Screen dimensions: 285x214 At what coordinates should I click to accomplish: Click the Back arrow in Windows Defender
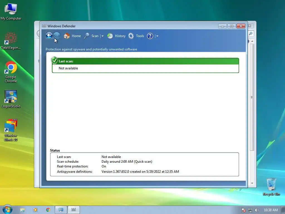coord(49,35)
